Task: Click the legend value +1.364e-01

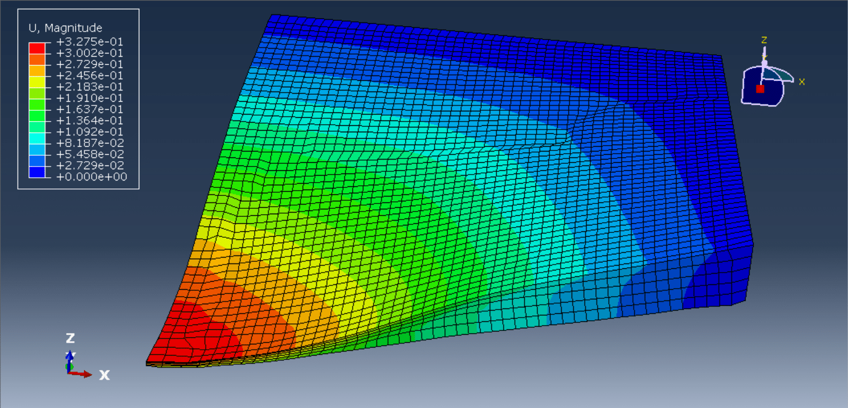Action: [90, 120]
